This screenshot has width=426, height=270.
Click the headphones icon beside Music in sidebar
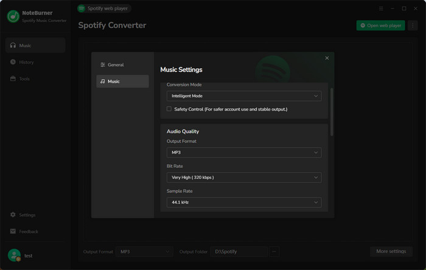point(13,46)
